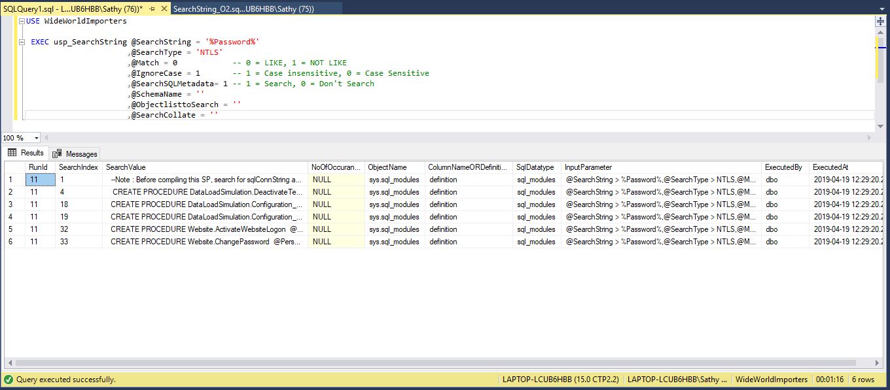Select the ExecutedBy column header
Image resolution: width=890 pixels, height=390 pixels.
pos(785,167)
